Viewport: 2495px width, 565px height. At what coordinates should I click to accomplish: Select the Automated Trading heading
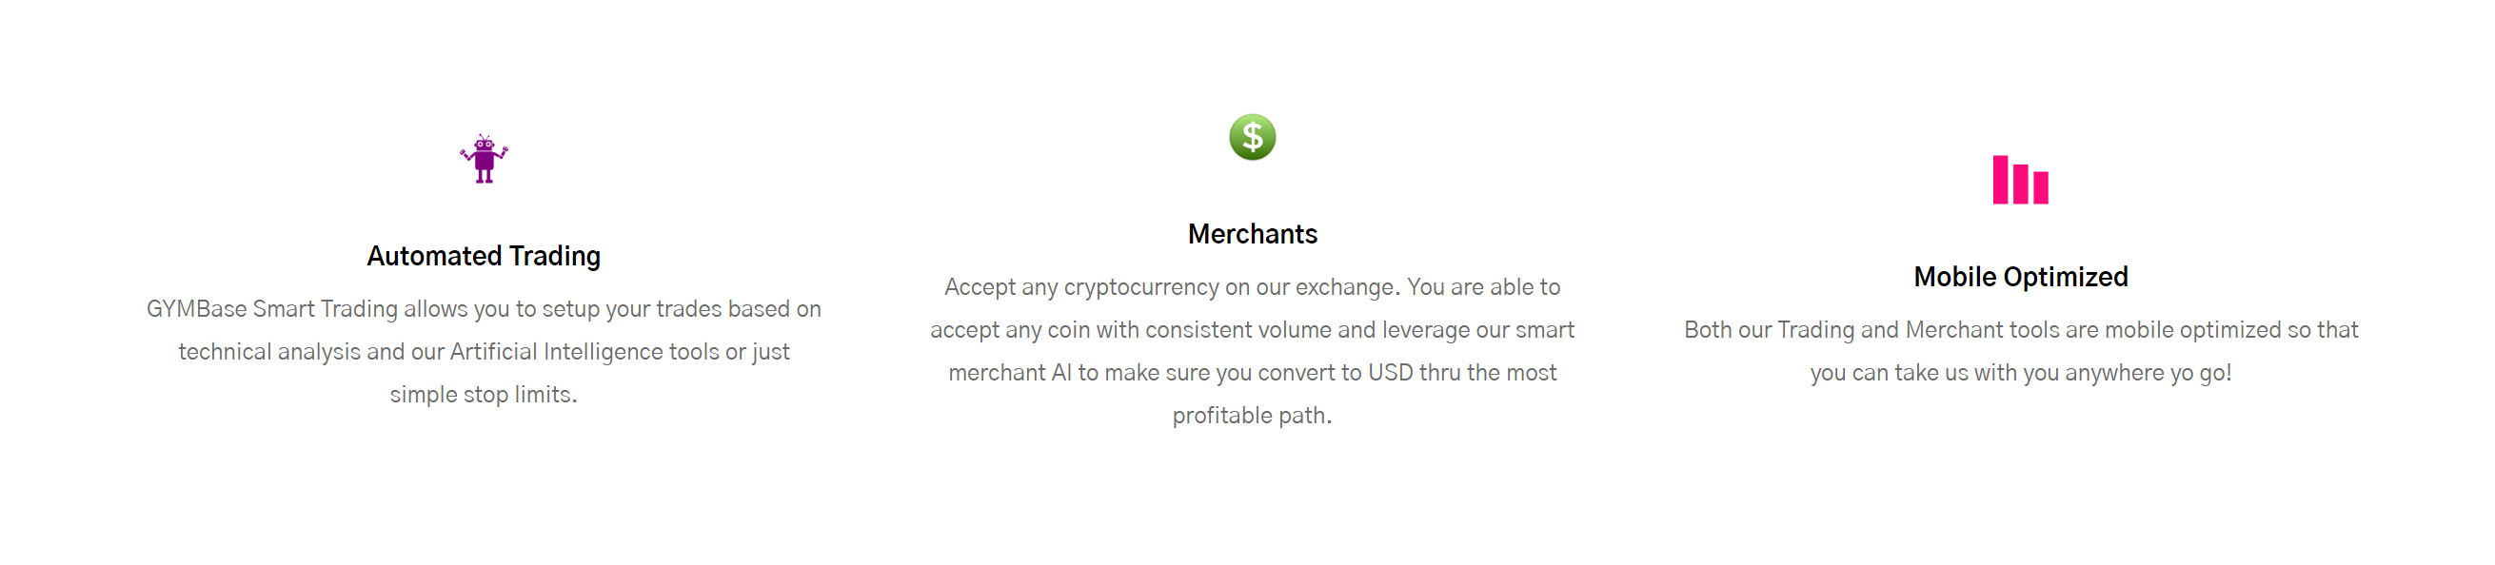point(484,256)
